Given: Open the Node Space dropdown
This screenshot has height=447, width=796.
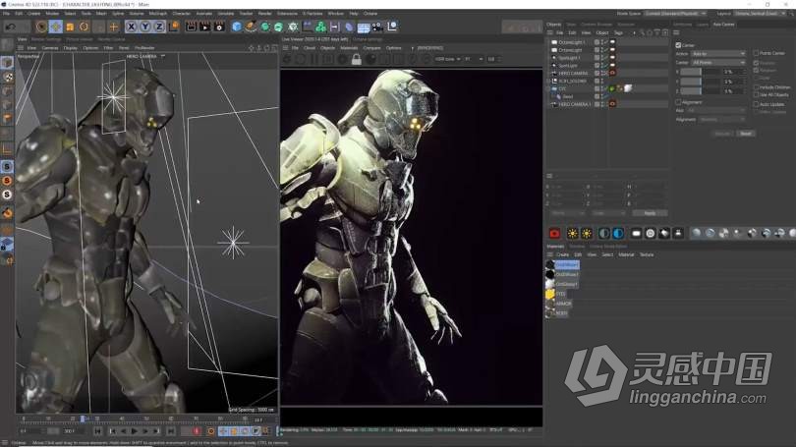Looking at the screenshot, I should coord(676,13).
